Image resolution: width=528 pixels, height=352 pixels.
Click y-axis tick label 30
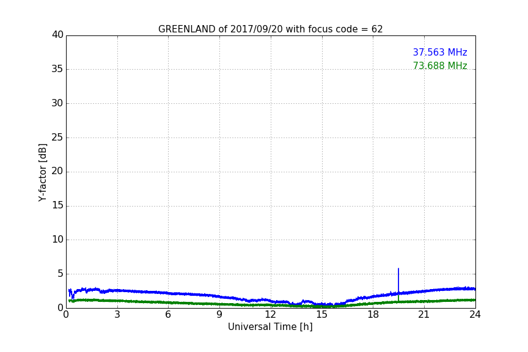click(57, 103)
